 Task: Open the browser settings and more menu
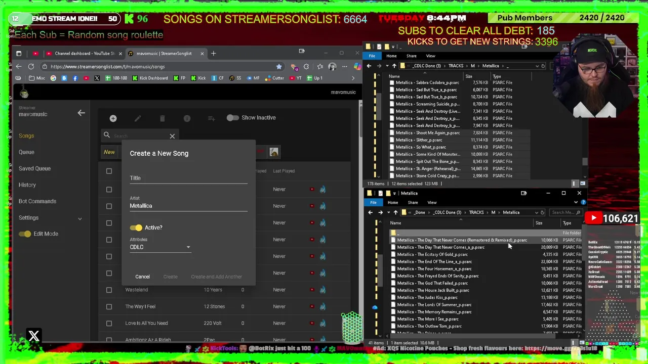[x=345, y=66]
